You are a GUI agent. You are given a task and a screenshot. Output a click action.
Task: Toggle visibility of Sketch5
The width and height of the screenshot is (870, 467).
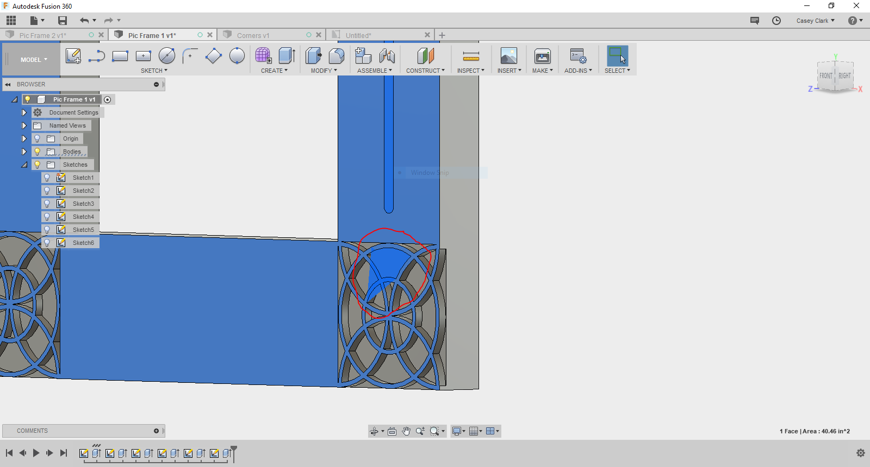(x=47, y=230)
